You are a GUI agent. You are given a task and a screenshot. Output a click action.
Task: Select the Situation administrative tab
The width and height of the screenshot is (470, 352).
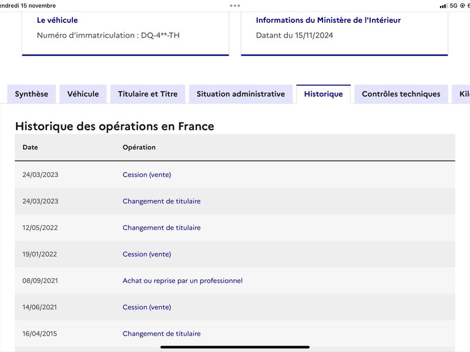point(241,94)
